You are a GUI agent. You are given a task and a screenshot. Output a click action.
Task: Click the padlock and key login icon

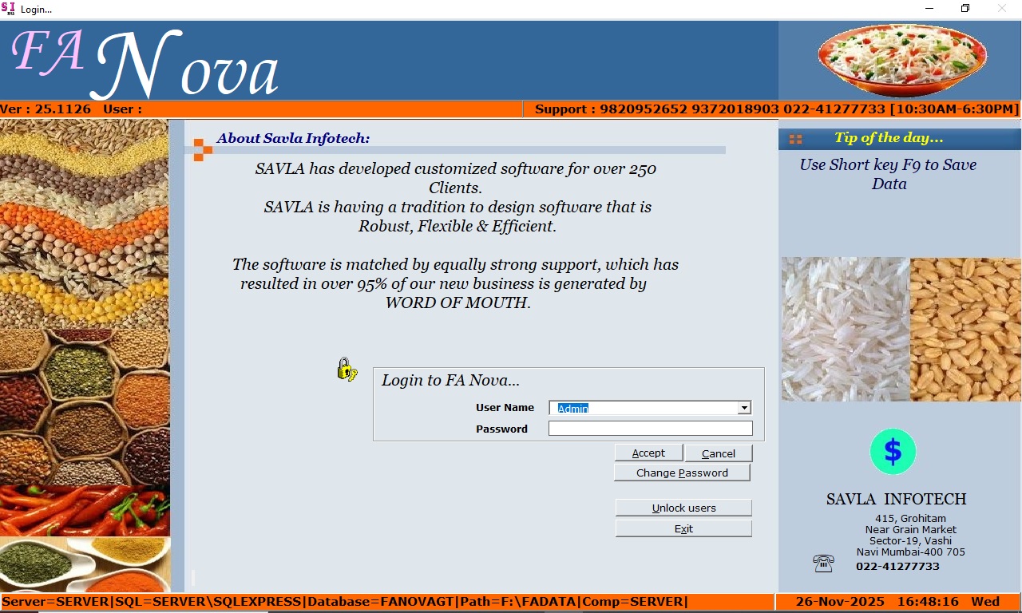(347, 369)
